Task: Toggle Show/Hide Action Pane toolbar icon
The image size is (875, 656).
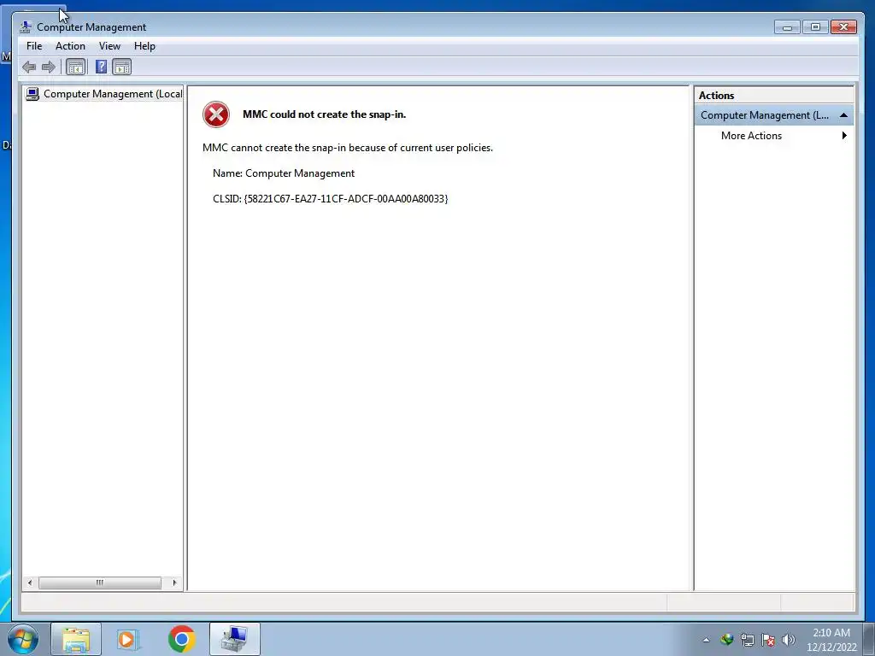Action: click(121, 67)
